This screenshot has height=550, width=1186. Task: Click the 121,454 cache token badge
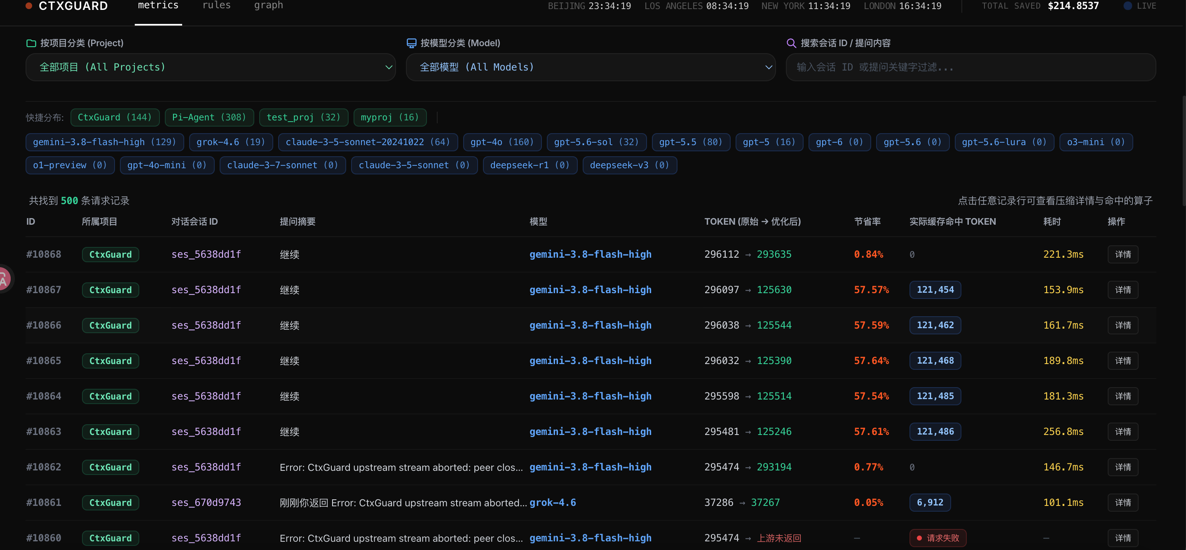coord(935,290)
